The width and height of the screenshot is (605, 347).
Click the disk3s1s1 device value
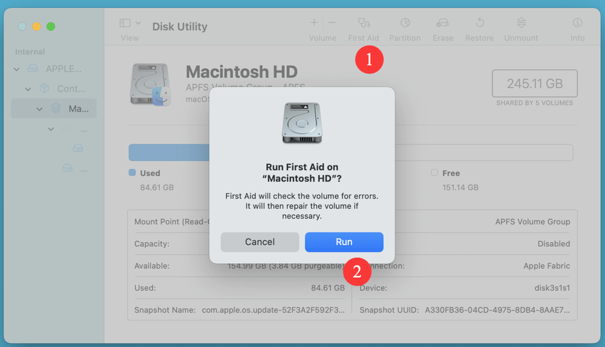[x=552, y=288]
